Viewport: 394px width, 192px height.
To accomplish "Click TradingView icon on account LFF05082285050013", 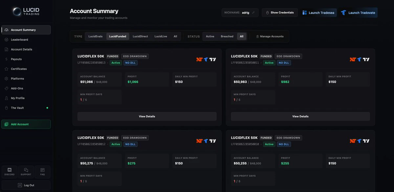I will pos(213,59).
